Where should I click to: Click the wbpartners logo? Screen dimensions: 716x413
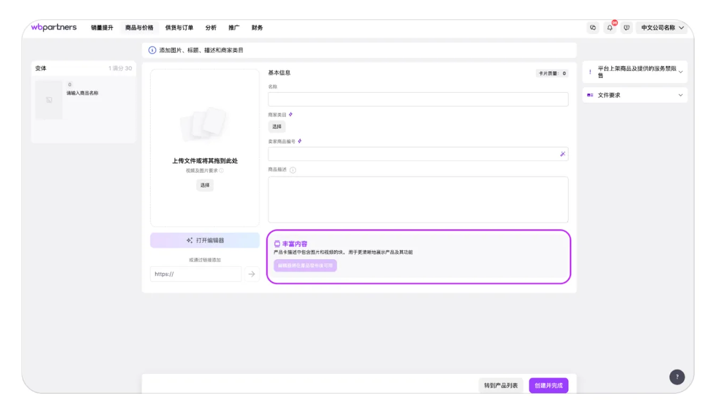tap(54, 28)
